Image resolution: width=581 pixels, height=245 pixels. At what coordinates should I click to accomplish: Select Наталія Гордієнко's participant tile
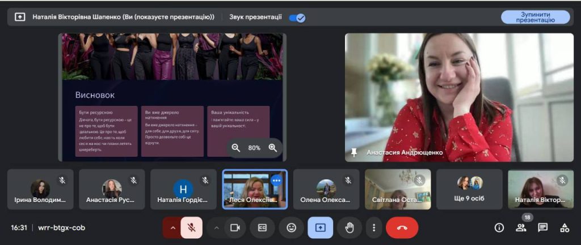click(183, 190)
